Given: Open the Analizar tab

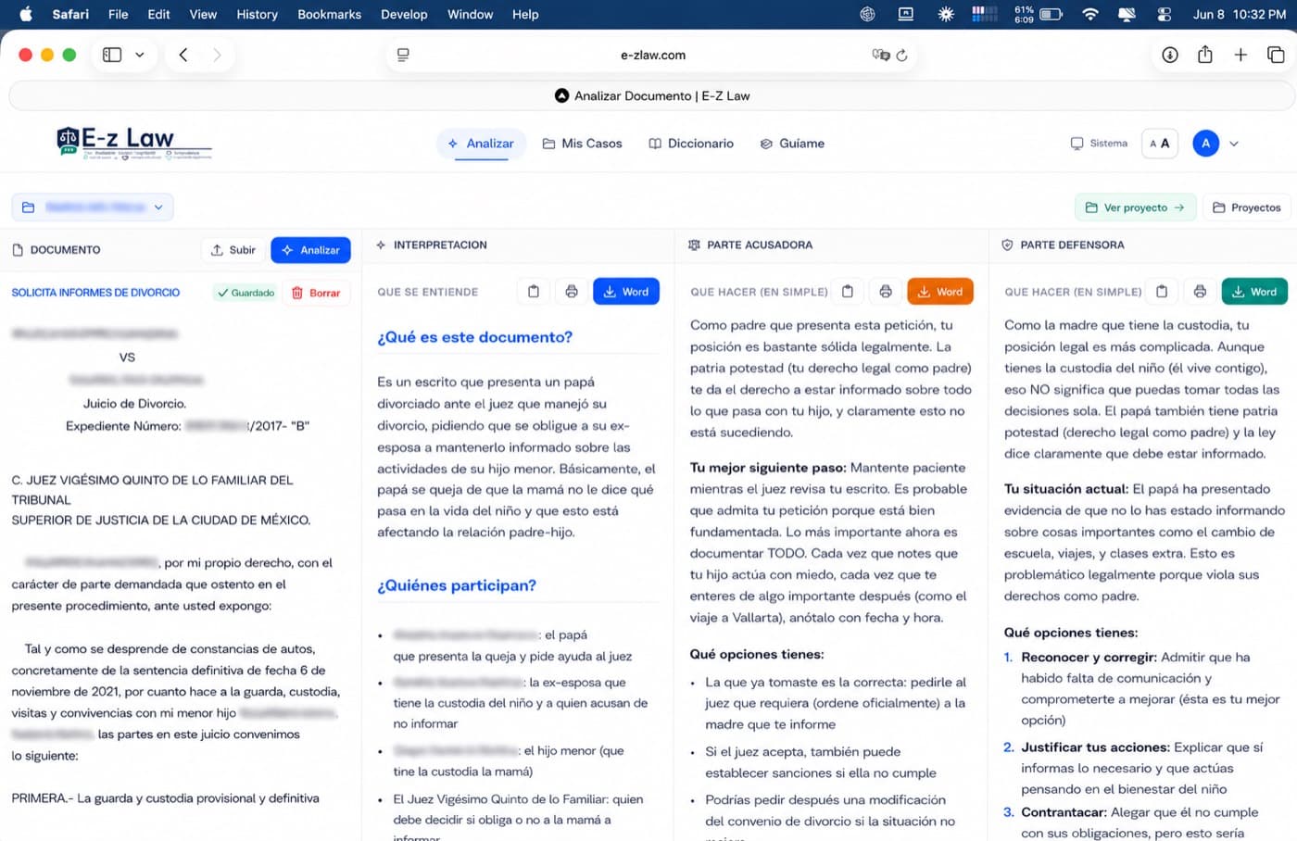Looking at the screenshot, I should (481, 144).
